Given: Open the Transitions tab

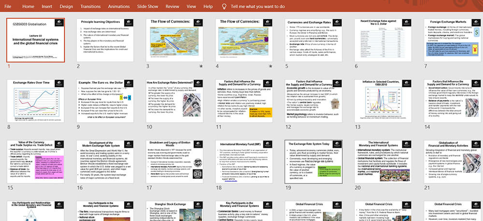Looking at the screenshot, I should (x=91, y=6).
